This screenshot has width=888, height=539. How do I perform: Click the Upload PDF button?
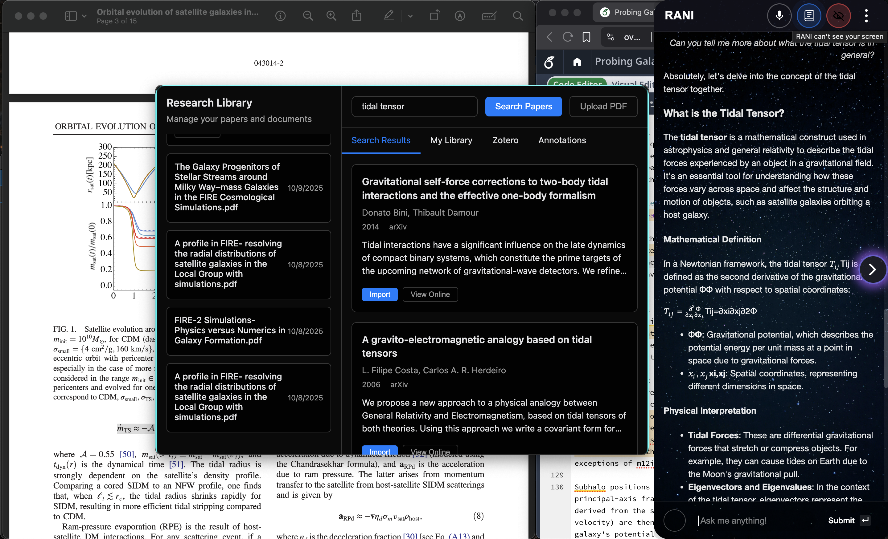coord(603,106)
